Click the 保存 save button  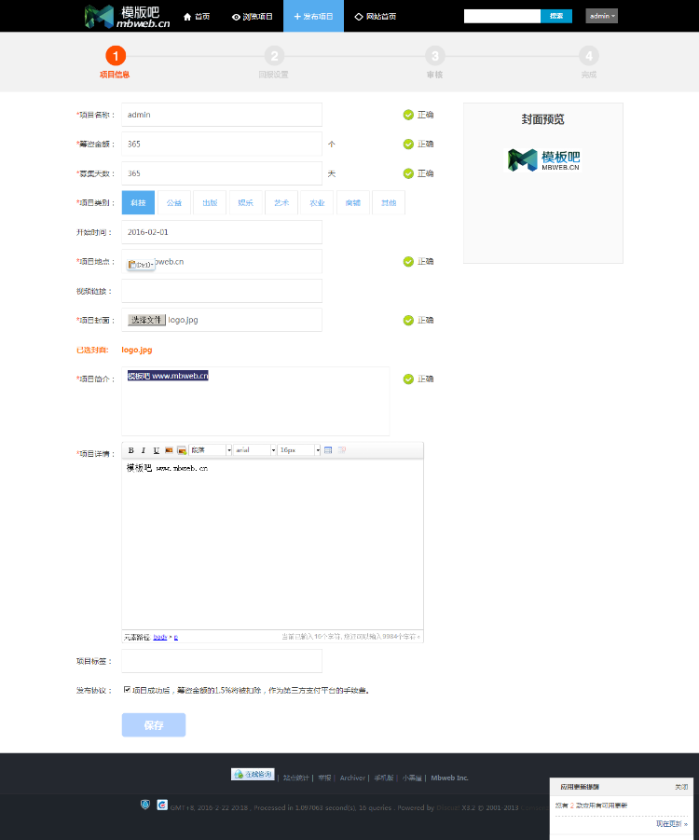tap(154, 724)
